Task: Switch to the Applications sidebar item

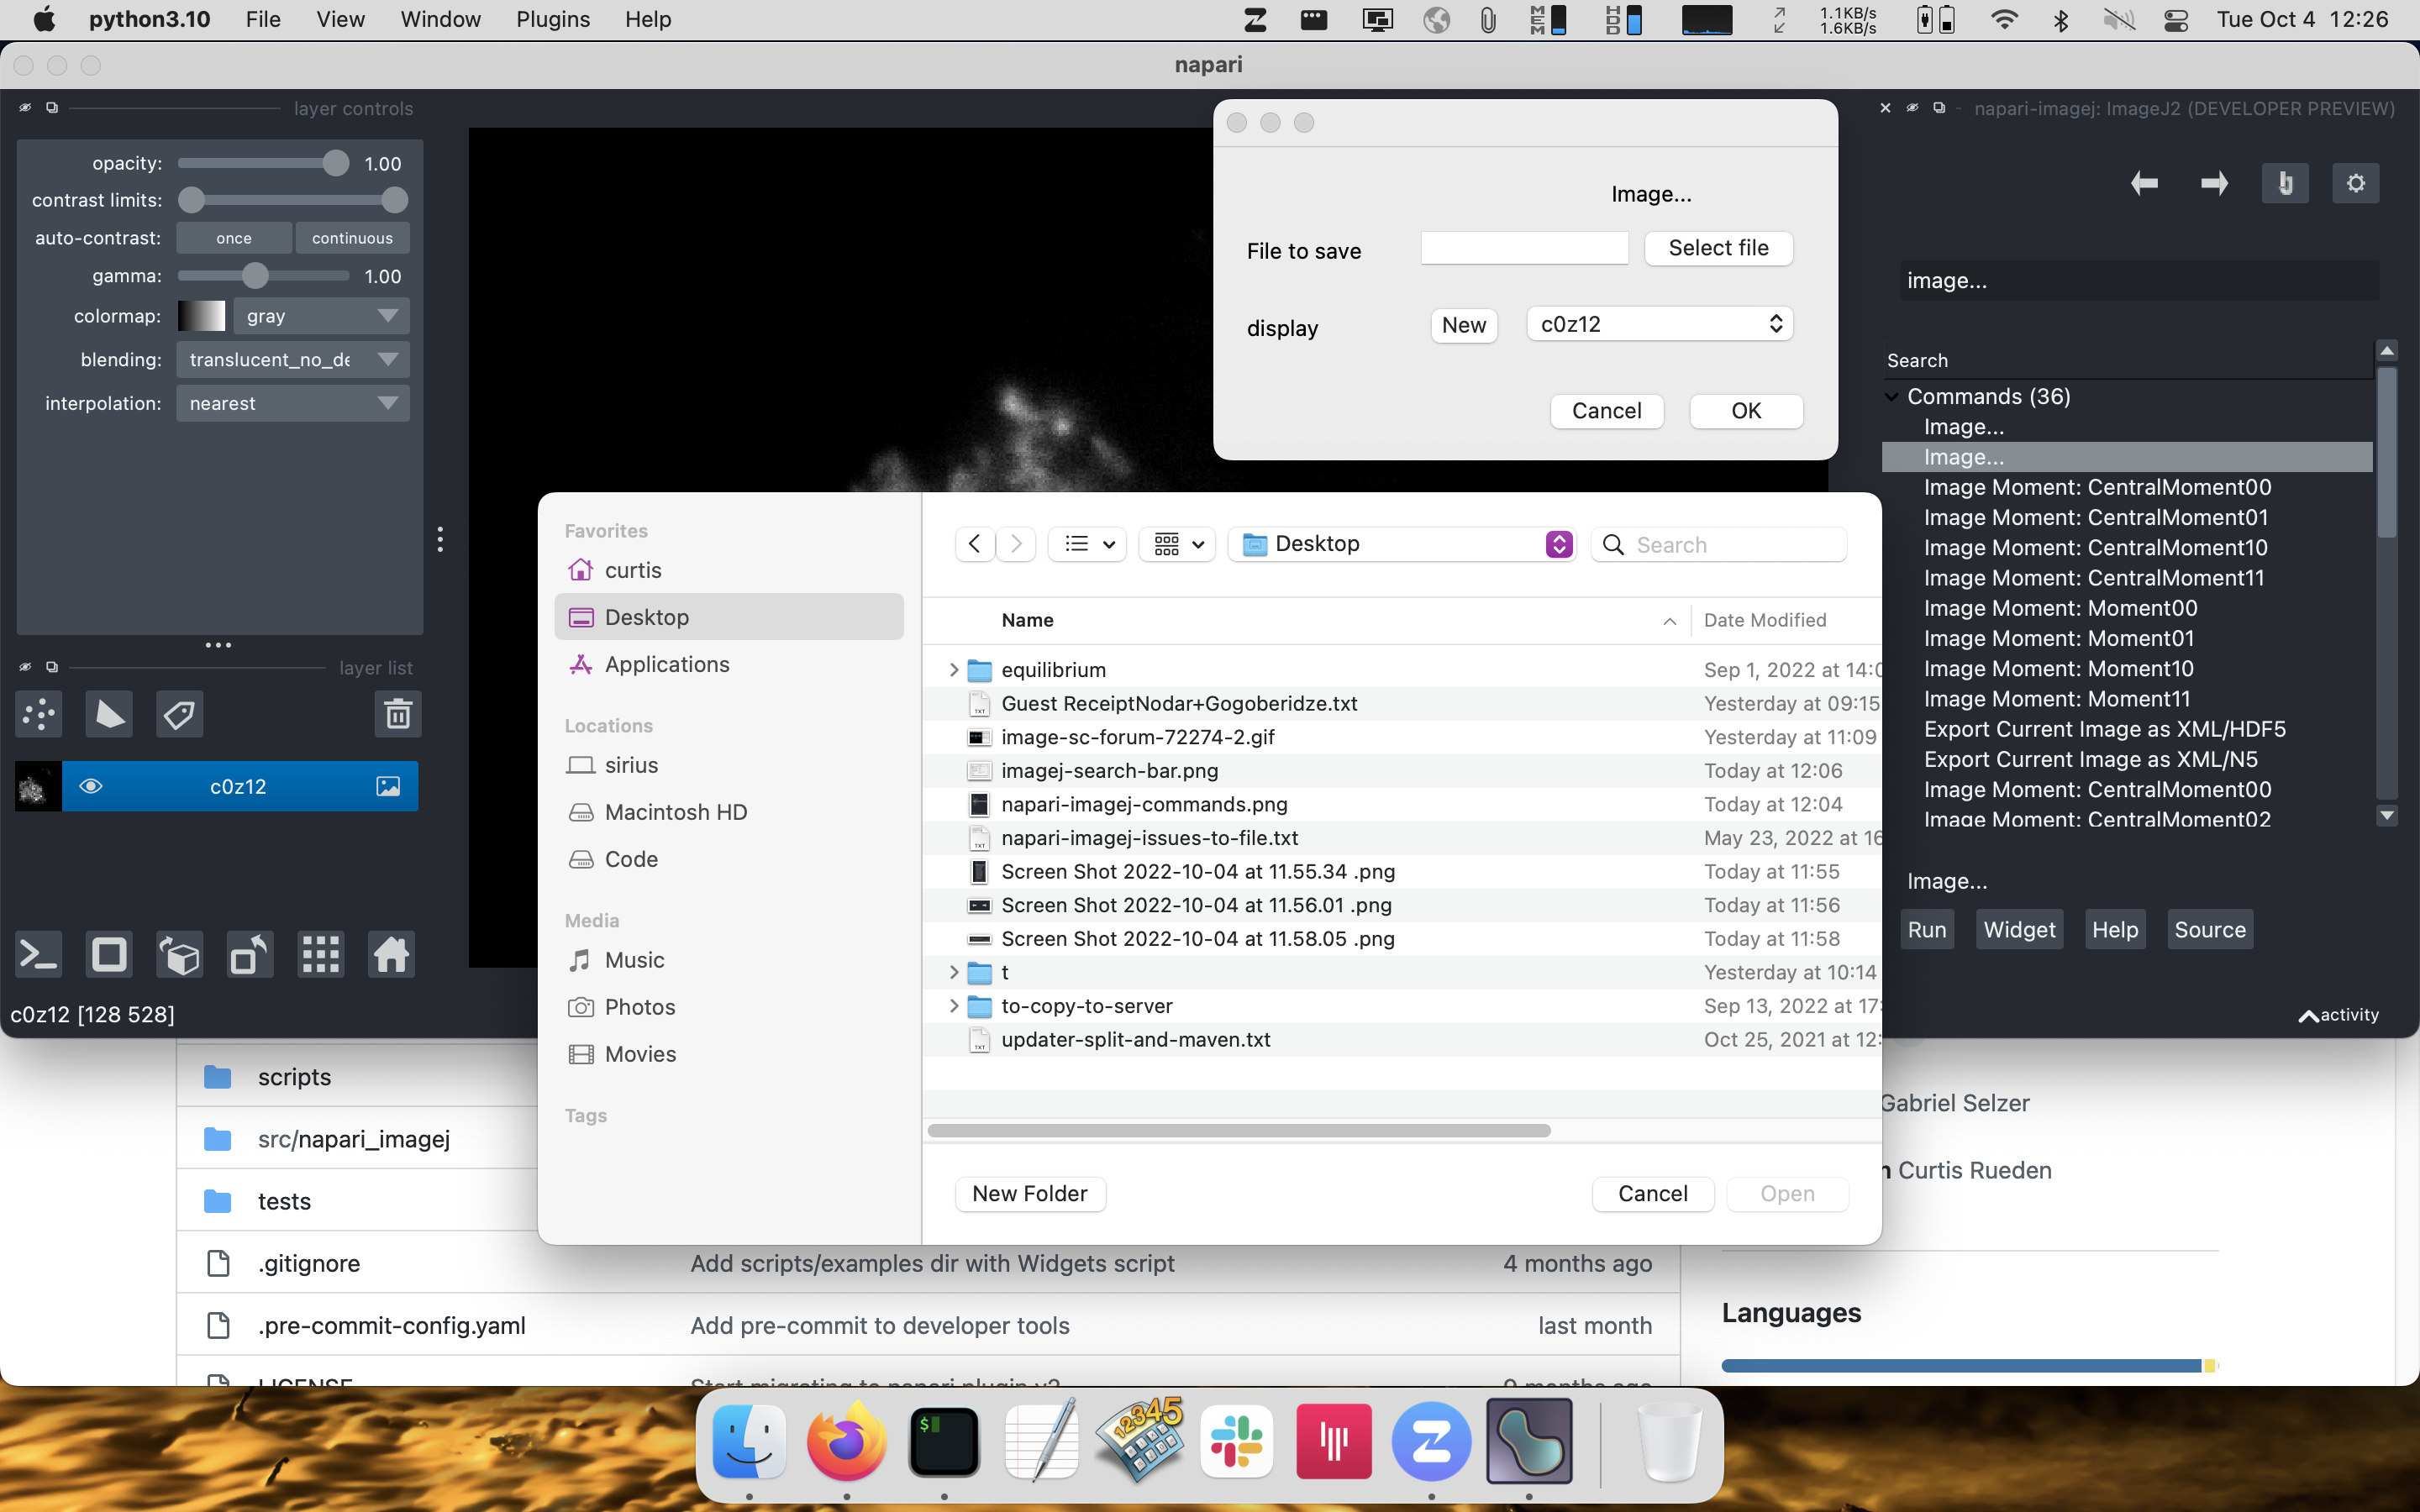Action: point(665,664)
